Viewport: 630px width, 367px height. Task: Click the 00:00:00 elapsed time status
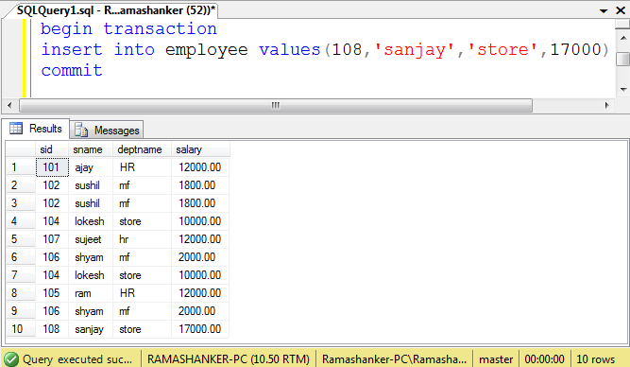pyautogui.click(x=544, y=358)
